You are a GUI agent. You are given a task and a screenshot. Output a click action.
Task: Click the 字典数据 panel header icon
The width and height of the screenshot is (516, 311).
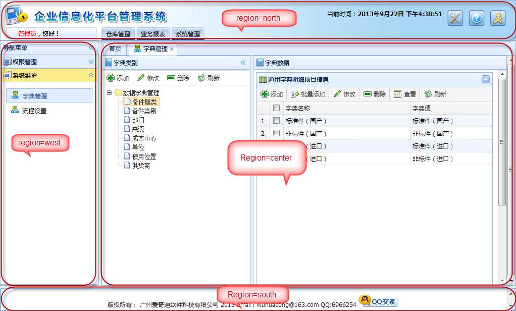[x=260, y=63]
